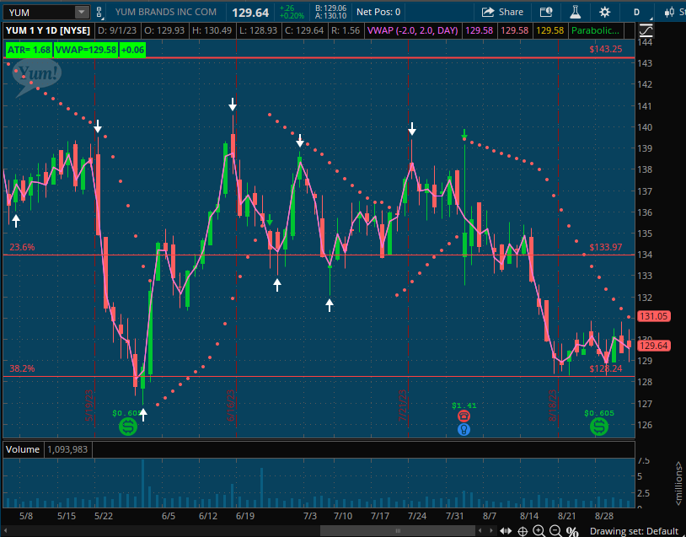Open chart settings gear icon
Viewport: 686px width, 537px height.
604,13
